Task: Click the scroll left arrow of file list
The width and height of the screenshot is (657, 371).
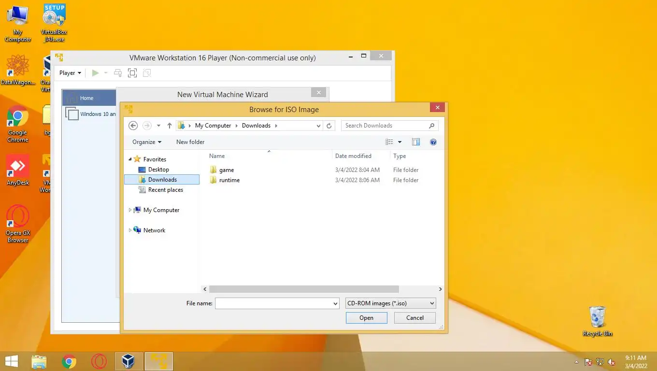Action: pyautogui.click(x=205, y=289)
